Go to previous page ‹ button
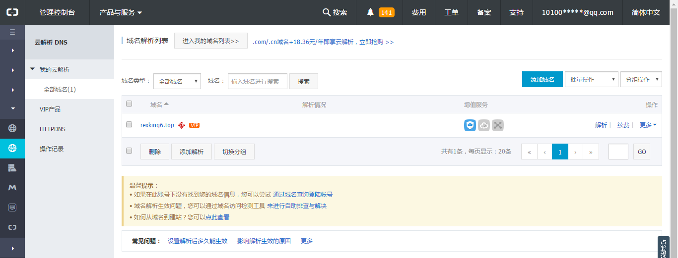This screenshot has width=678, height=258. [x=544, y=152]
